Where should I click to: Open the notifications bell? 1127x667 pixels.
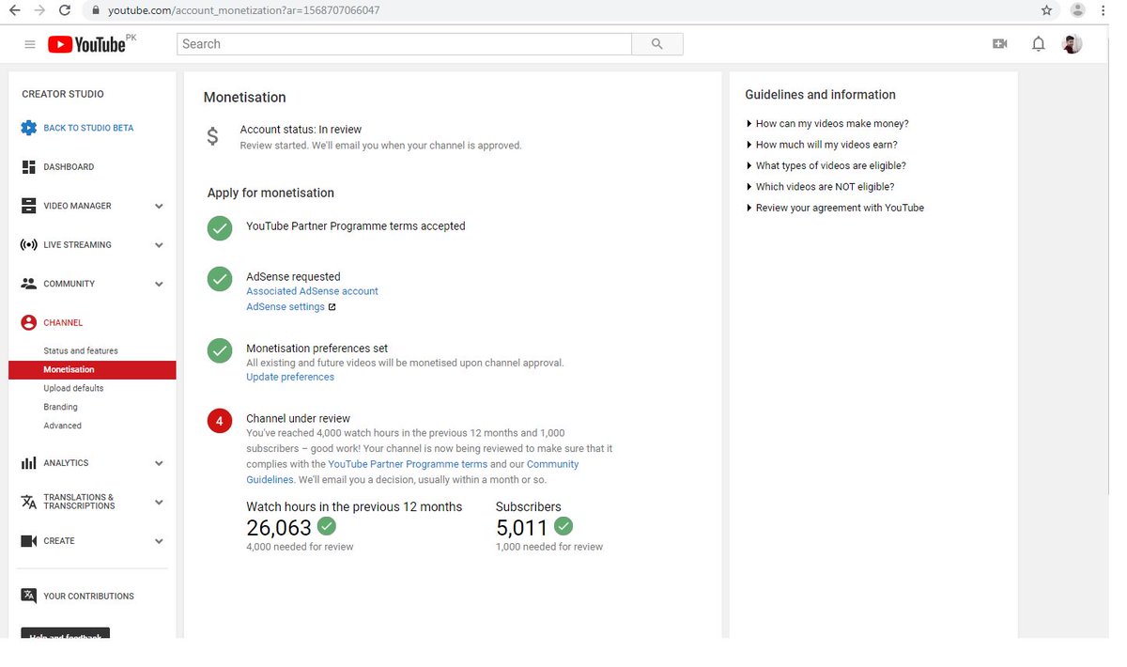click(1038, 44)
